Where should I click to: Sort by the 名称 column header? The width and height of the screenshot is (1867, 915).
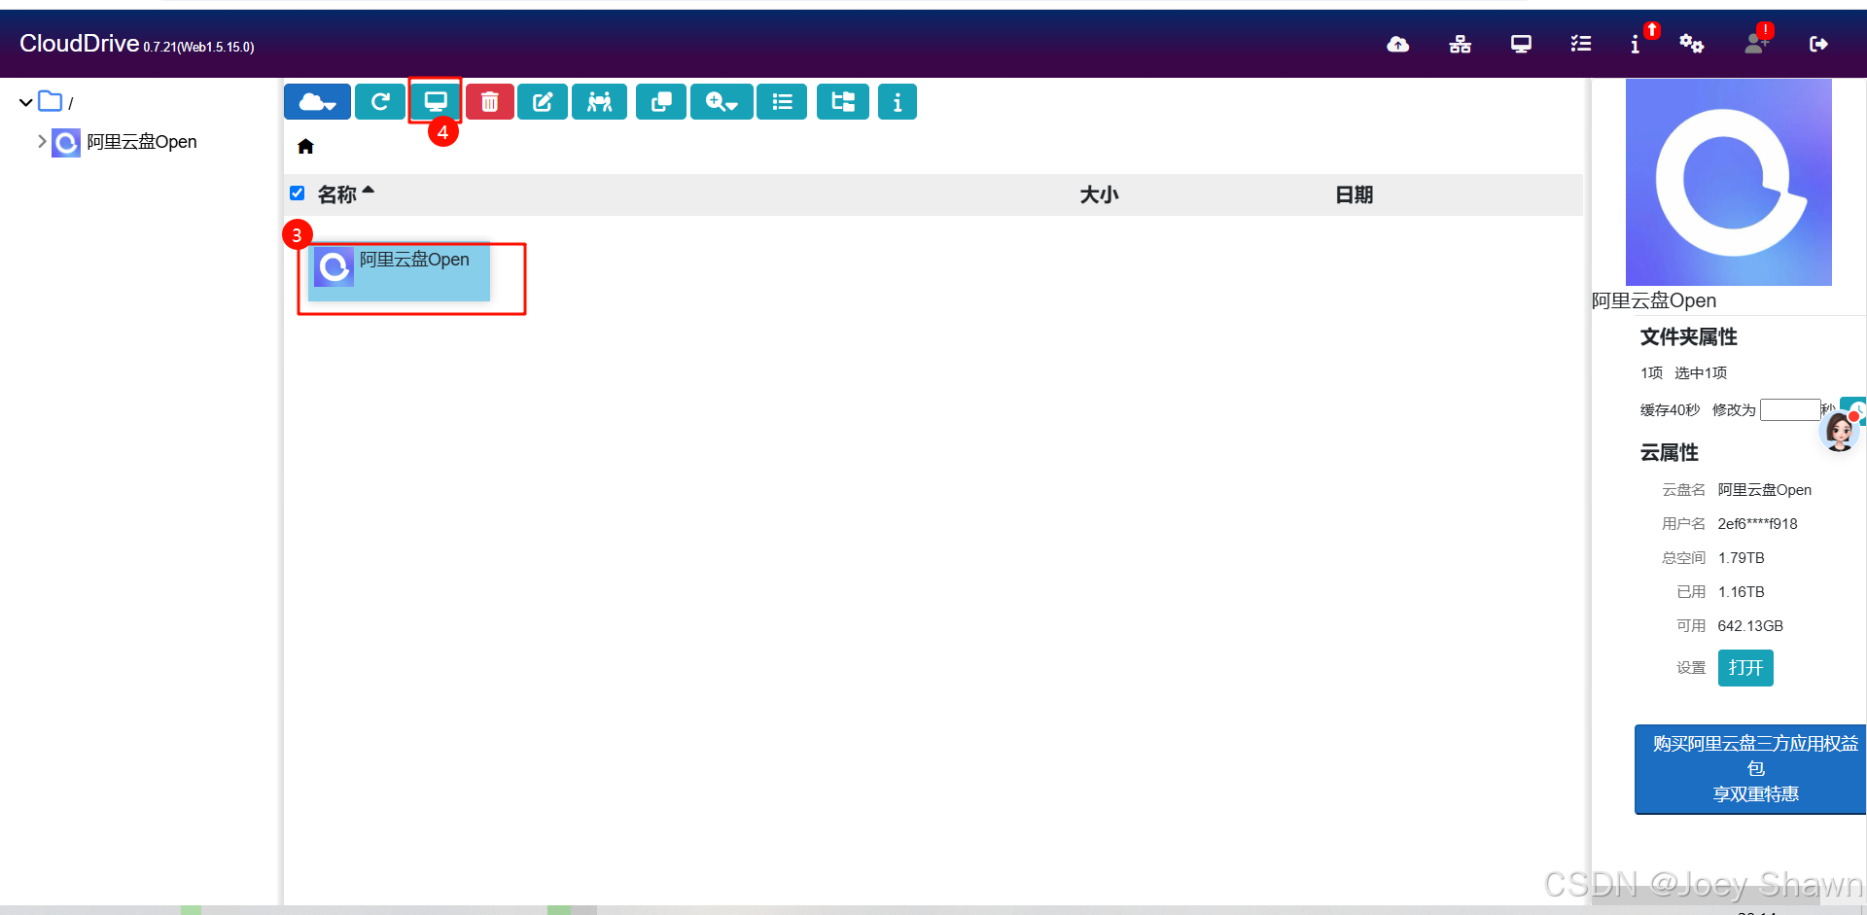(337, 194)
